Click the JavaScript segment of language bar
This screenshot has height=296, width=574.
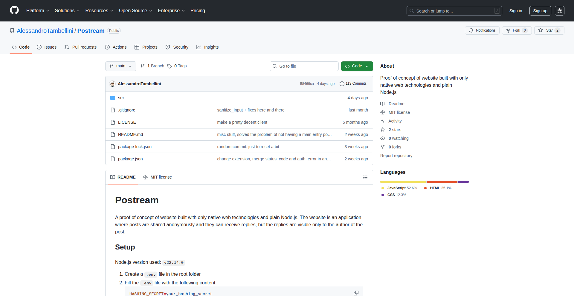(x=403, y=182)
